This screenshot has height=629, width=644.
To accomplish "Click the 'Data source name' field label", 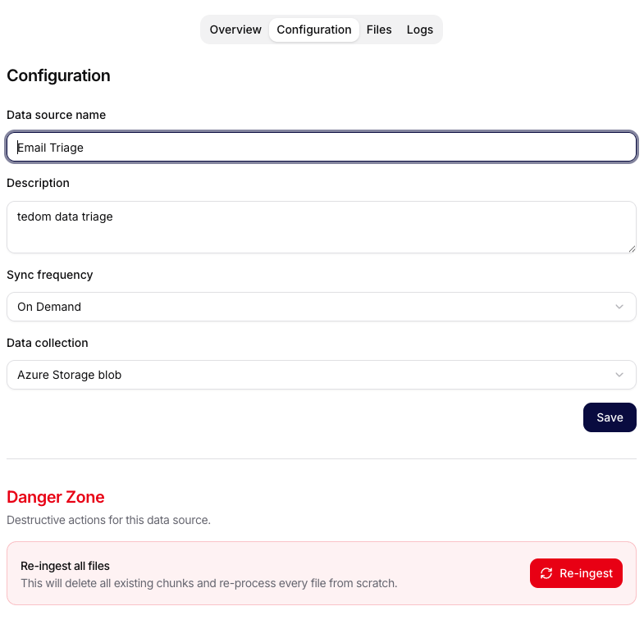I will 56,115.
